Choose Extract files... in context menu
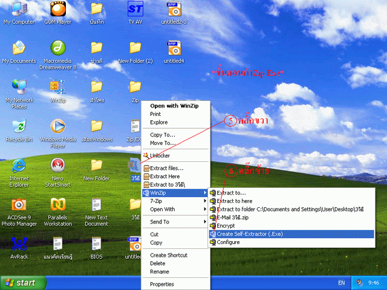The width and height of the screenshot is (387, 290). pos(176,168)
